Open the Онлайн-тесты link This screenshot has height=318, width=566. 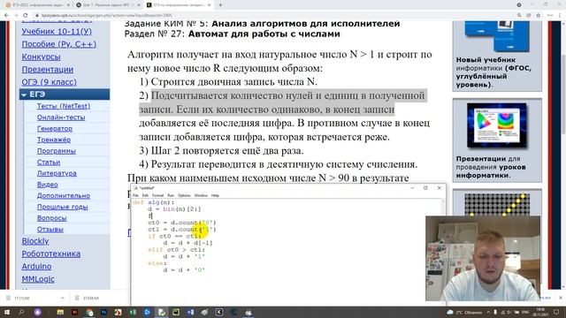coord(61,117)
